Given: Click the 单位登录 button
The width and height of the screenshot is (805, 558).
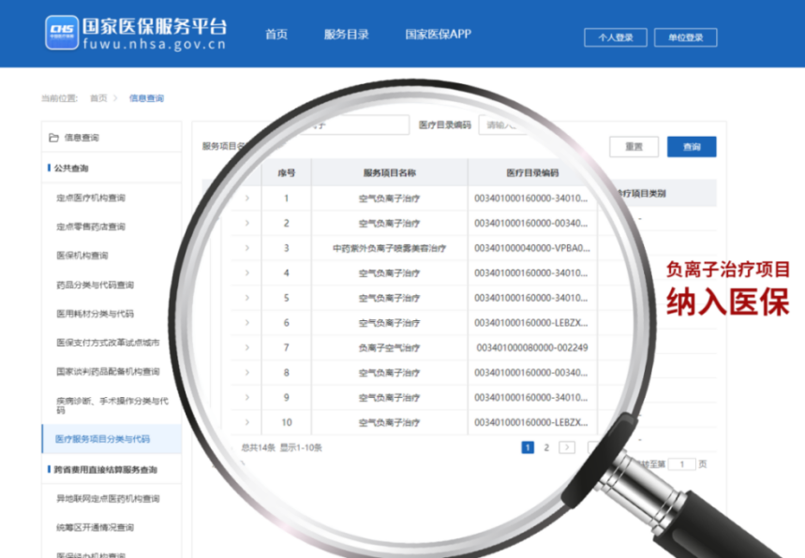Looking at the screenshot, I should pyautogui.click(x=685, y=37).
